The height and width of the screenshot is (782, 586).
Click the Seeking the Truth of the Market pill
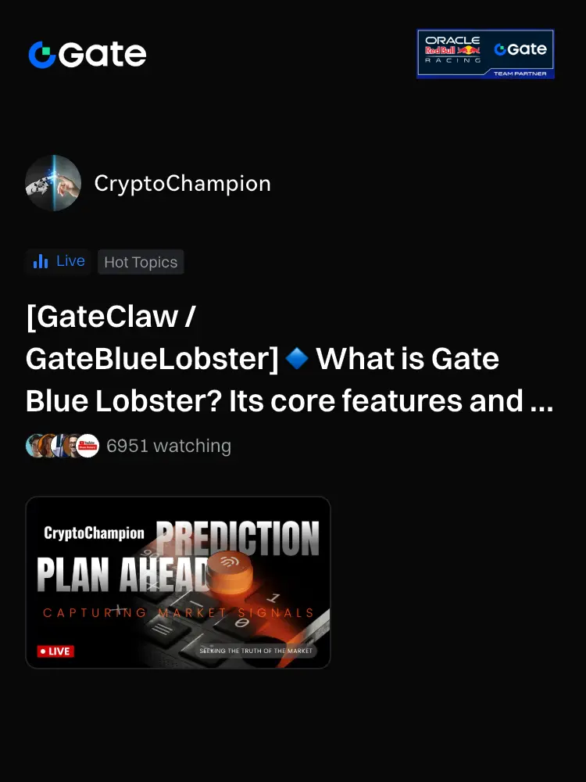pos(255,651)
